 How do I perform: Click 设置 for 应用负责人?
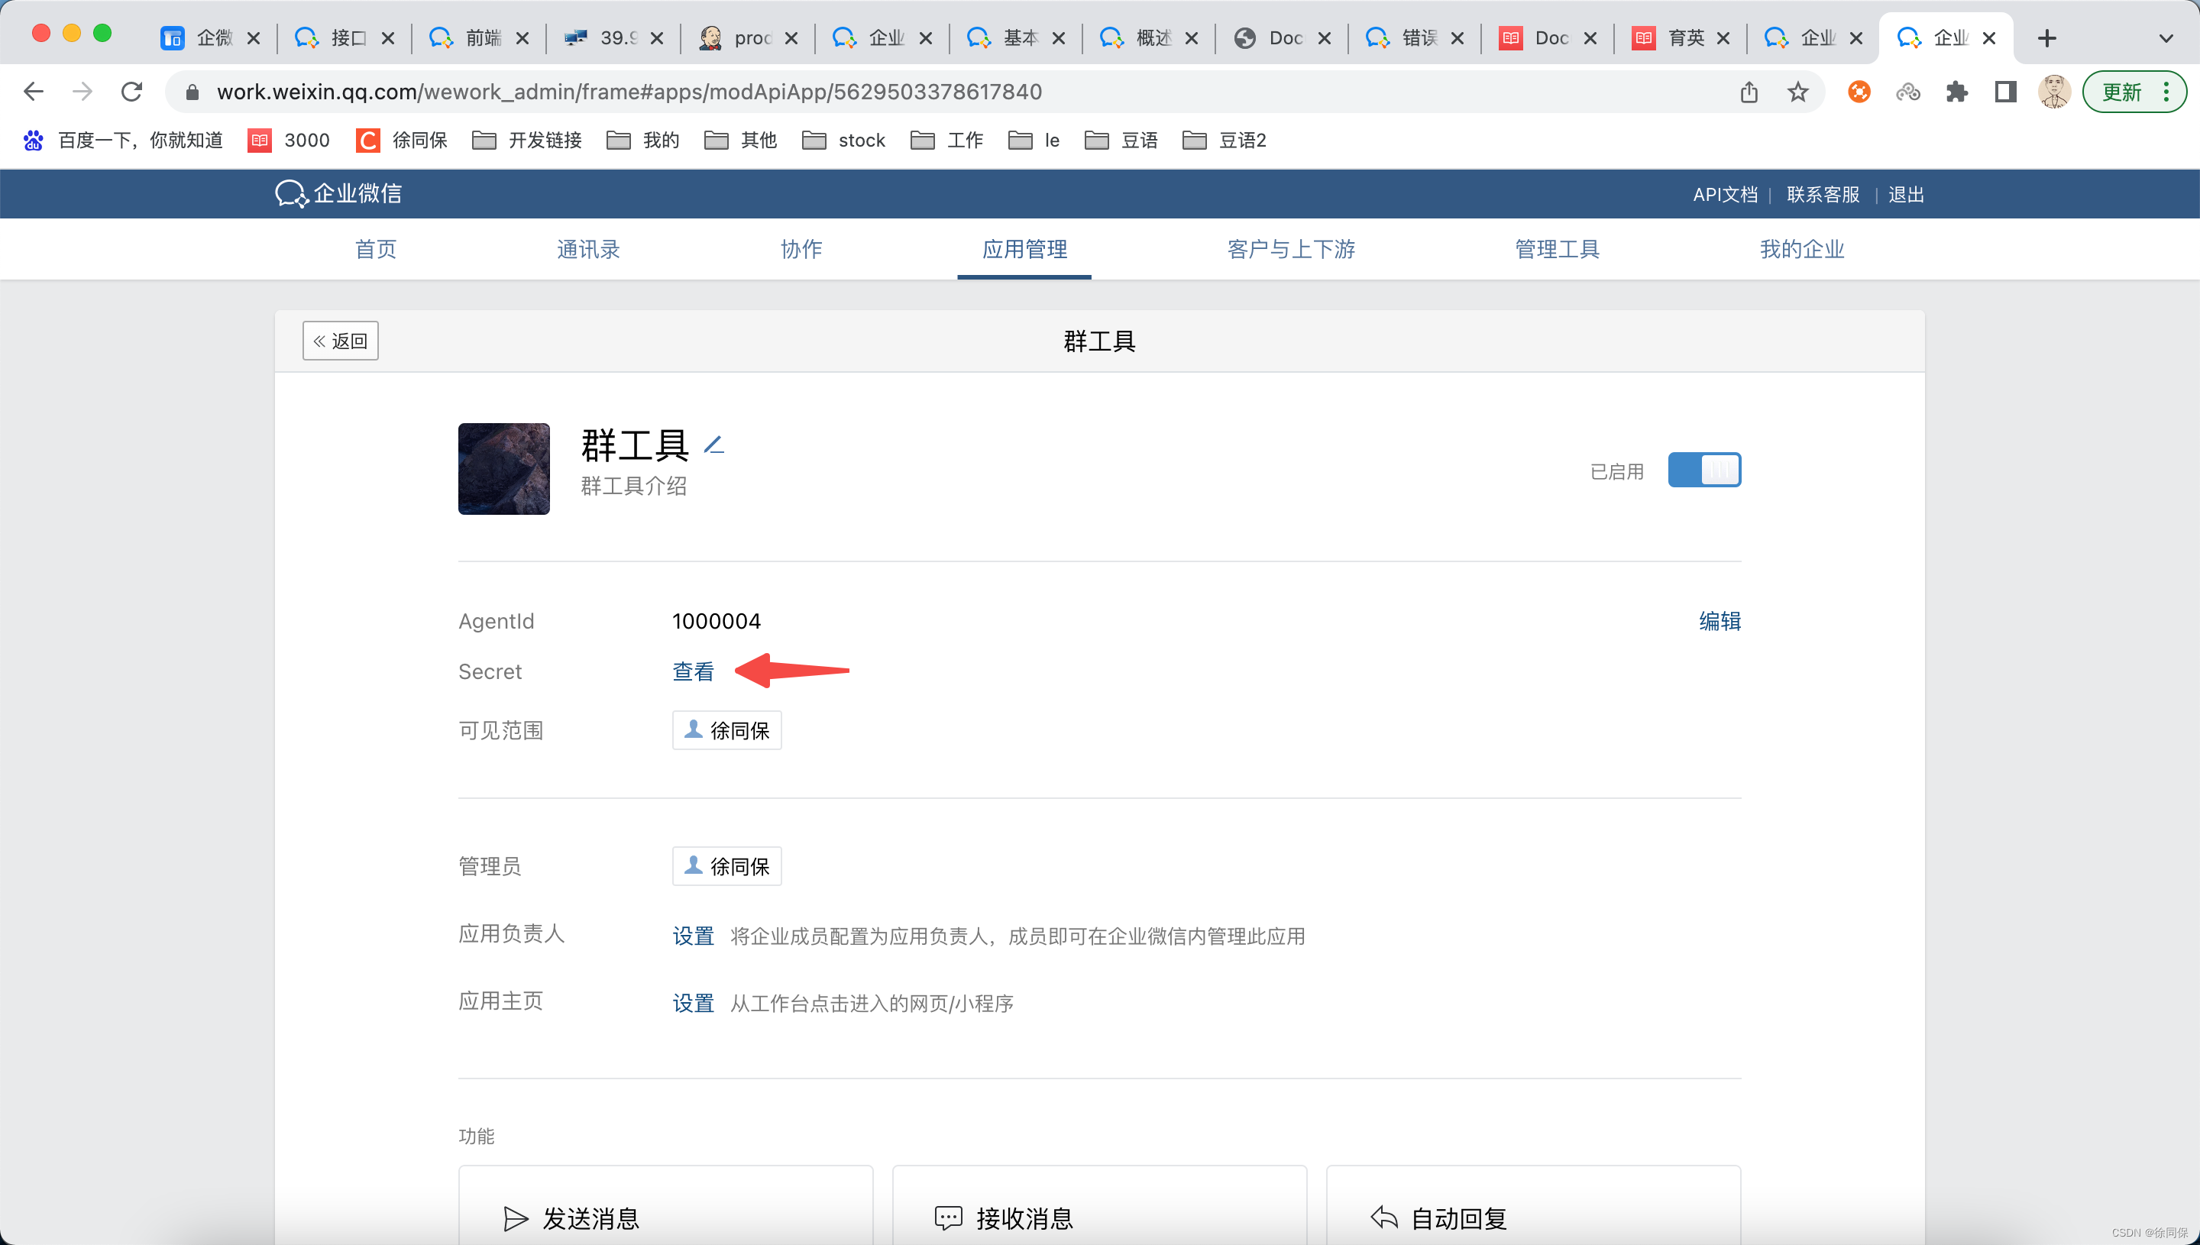click(693, 936)
